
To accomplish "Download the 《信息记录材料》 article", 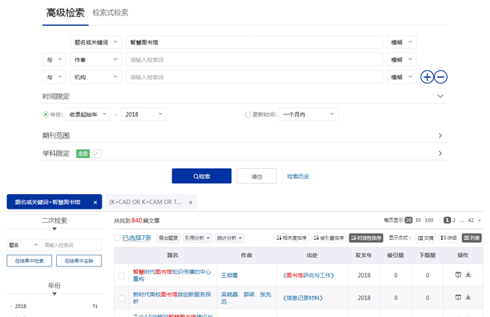I will click(x=468, y=297).
